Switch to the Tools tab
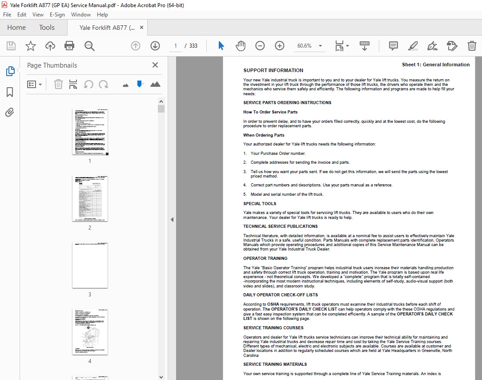 coord(47,28)
